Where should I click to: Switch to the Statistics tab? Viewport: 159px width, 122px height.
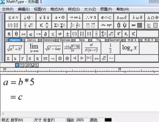(x=48, y=40)
